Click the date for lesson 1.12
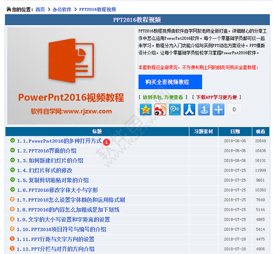 point(235,249)
